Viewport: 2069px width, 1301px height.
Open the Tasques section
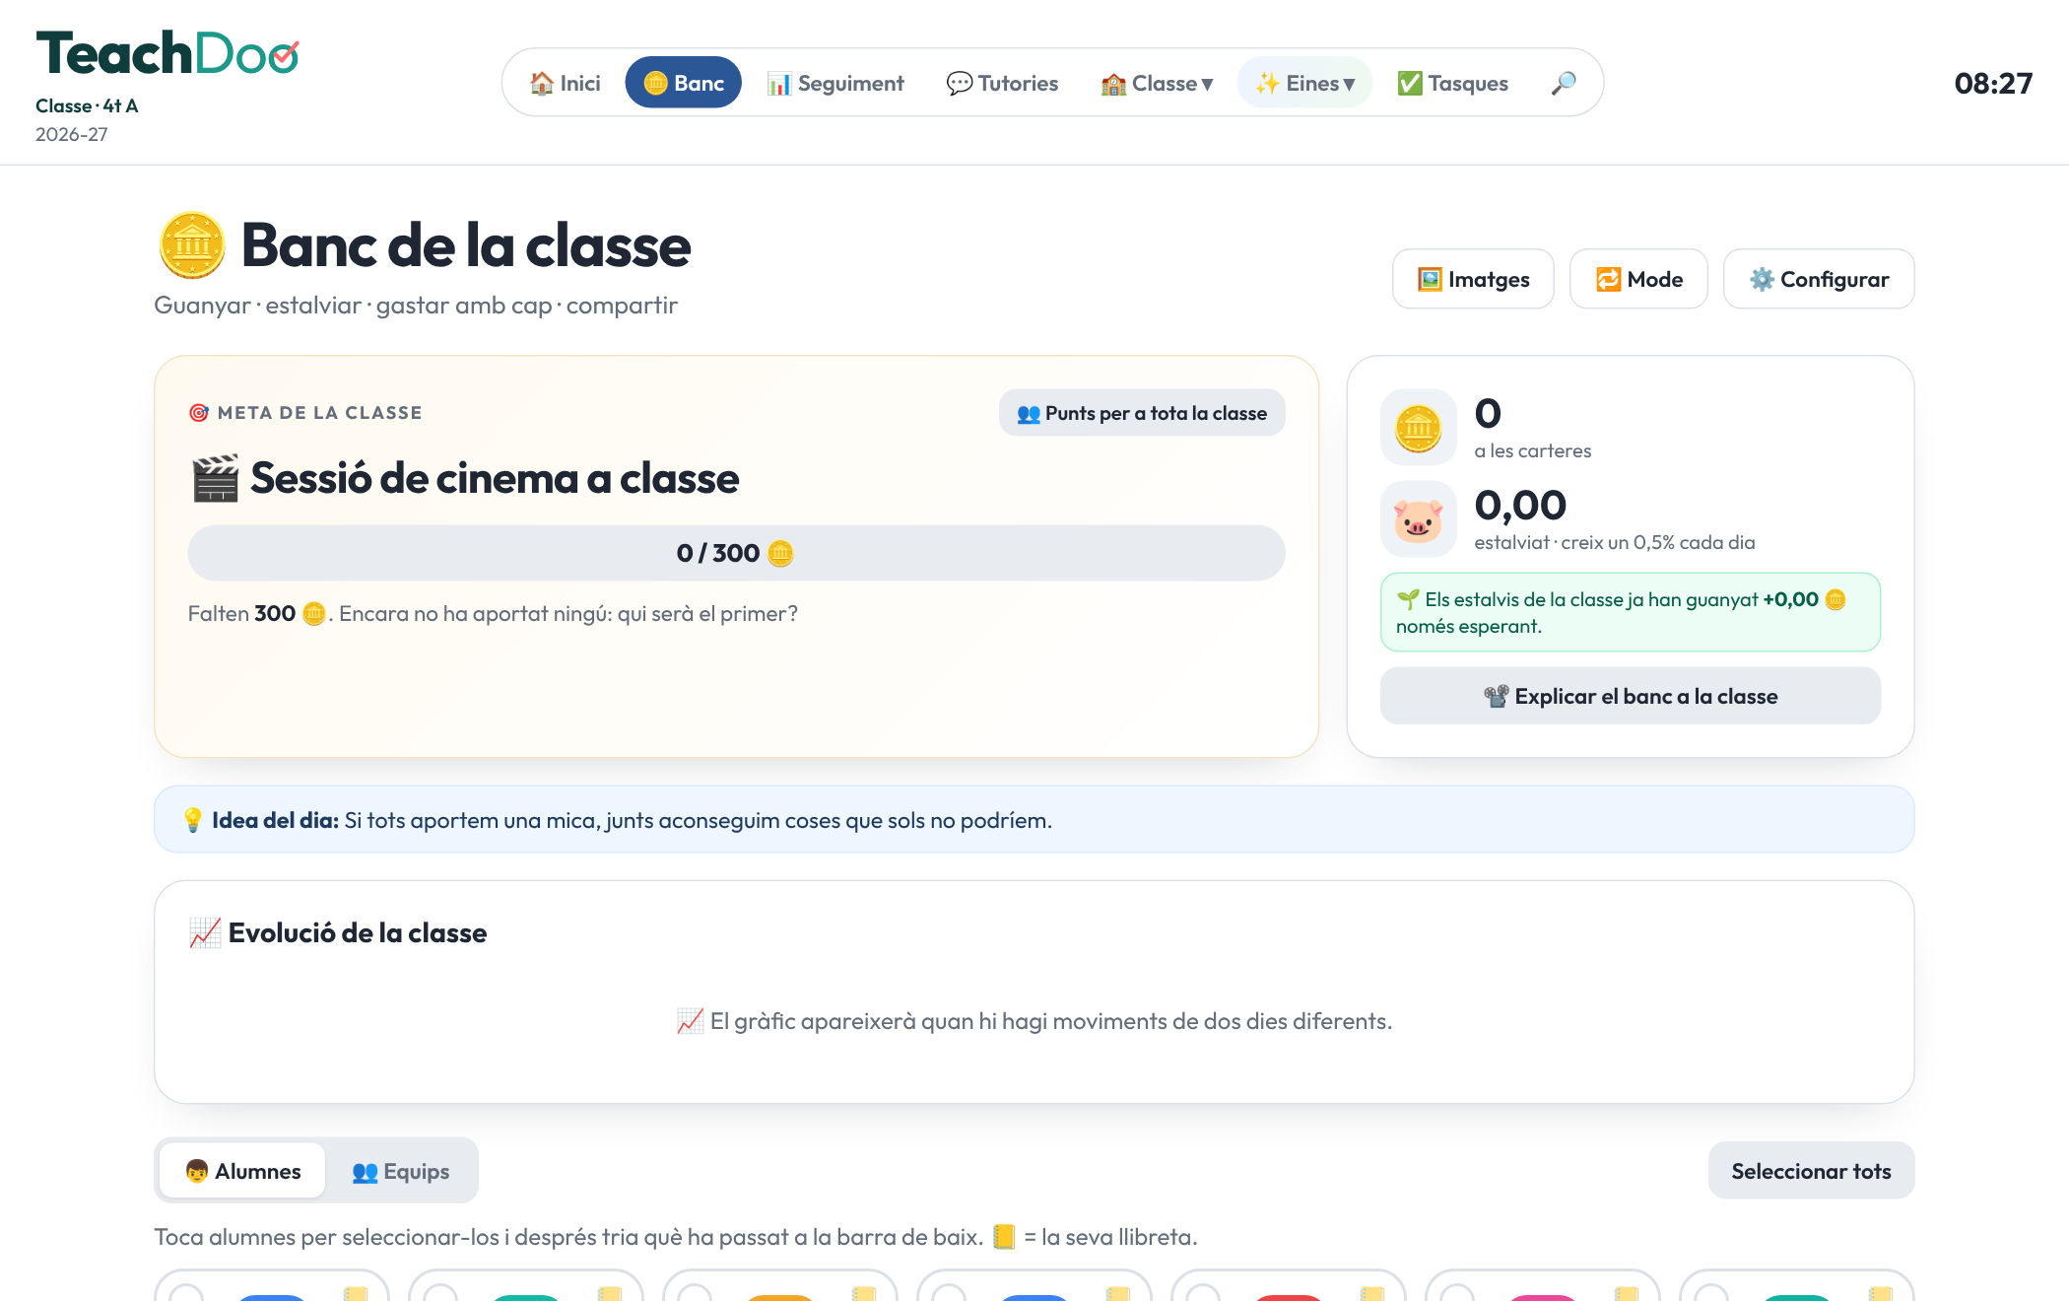1453,83
